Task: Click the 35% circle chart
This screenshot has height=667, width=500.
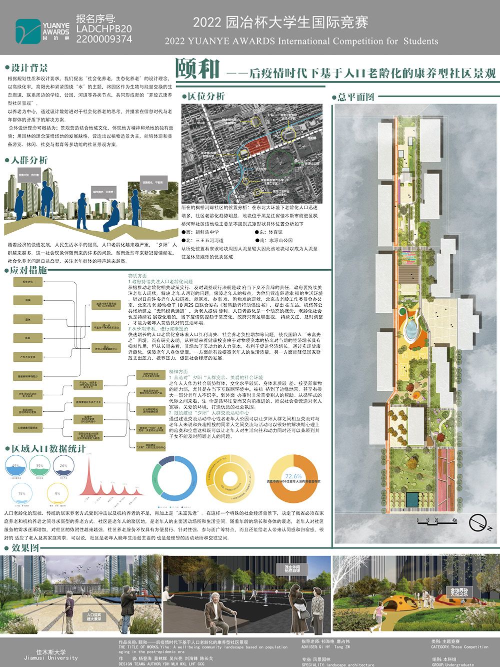Action: [x=39, y=467]
